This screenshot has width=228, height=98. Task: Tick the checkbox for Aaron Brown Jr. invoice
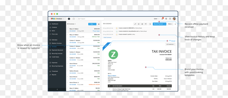pyautogui.click(x=67, y=82)
